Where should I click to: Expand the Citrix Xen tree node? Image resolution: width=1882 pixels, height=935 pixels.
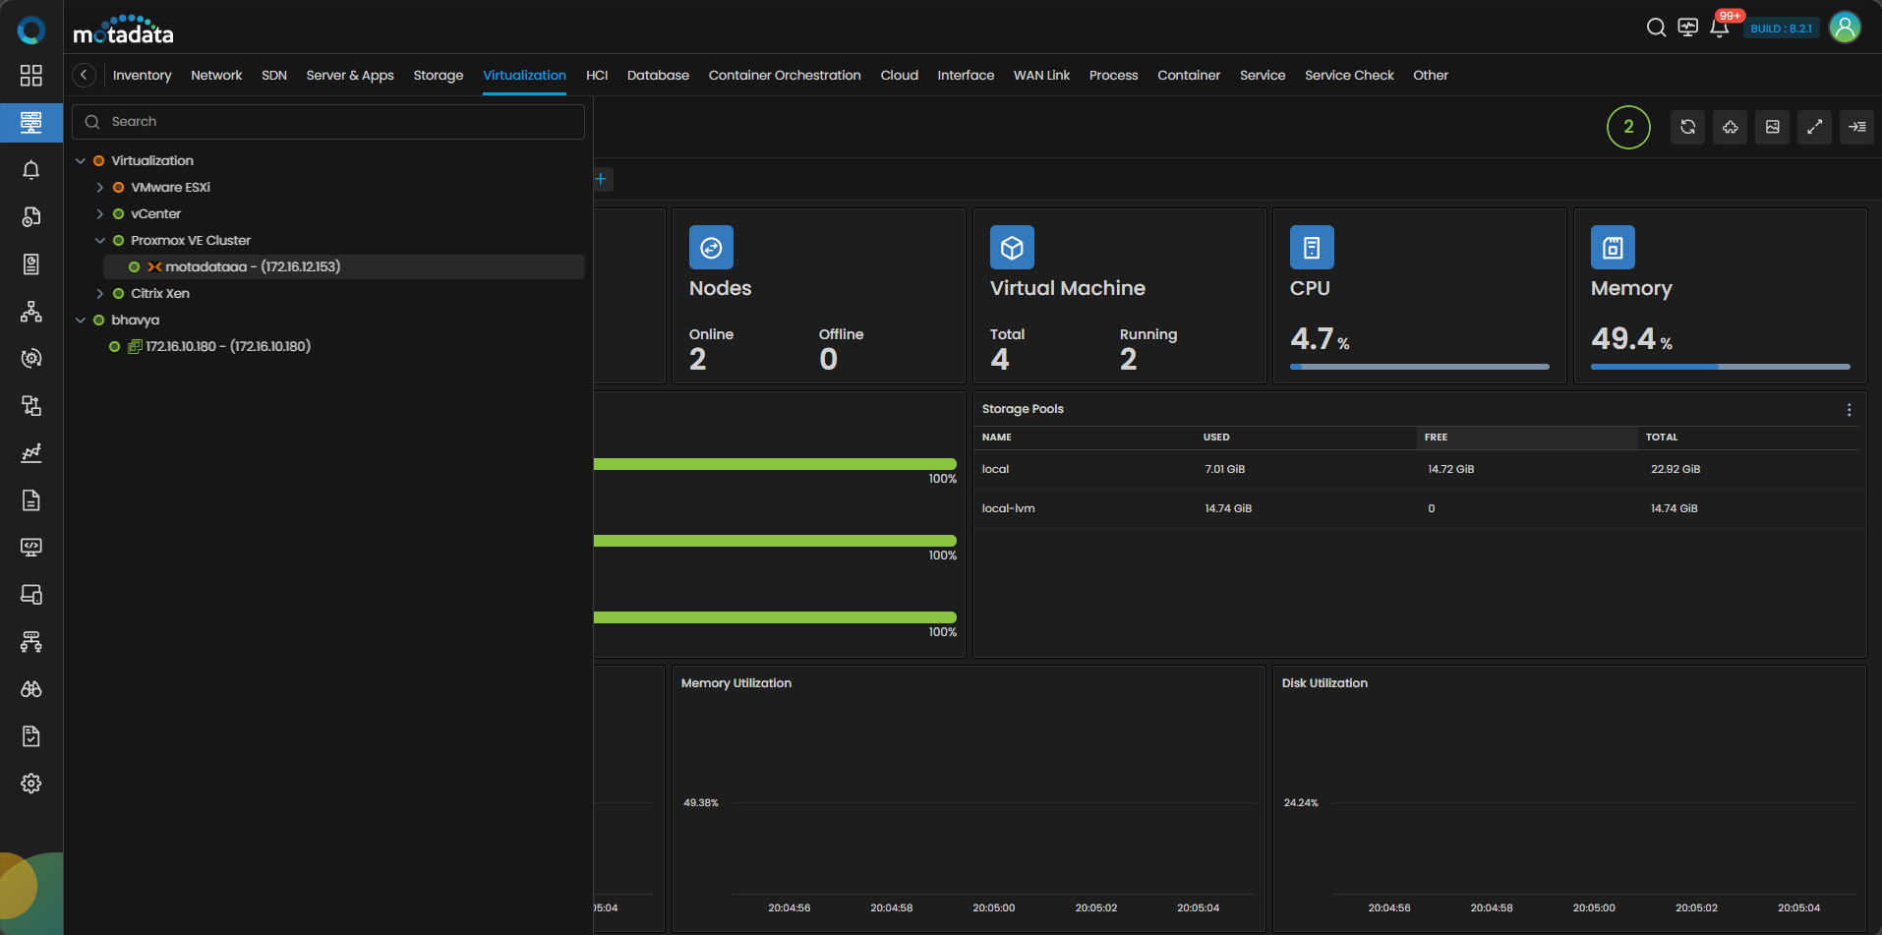100,294
